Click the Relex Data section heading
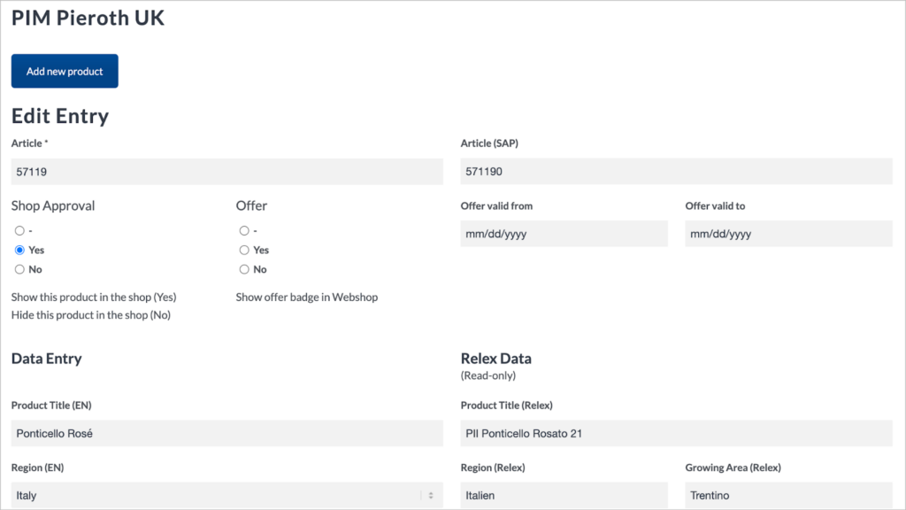Image resolution: width=906 pixels, height=510 pixels. pos(495,359)
